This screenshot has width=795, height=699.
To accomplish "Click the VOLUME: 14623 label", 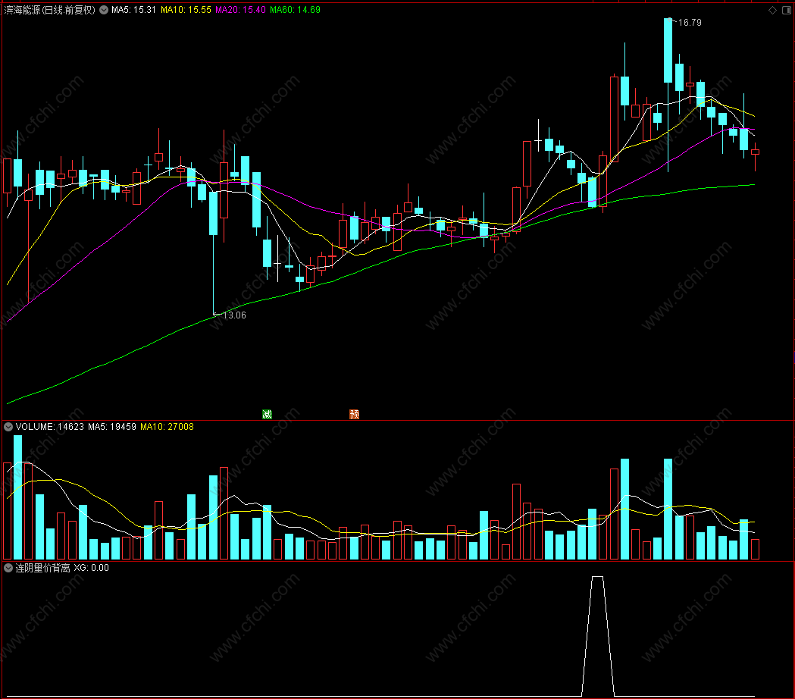I will pos(50,427).
